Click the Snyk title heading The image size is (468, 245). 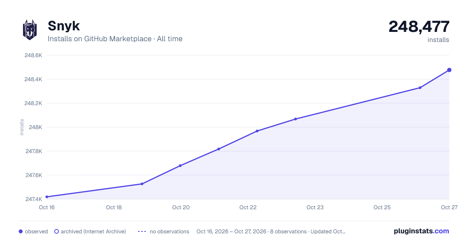click(x=64, y=26)
